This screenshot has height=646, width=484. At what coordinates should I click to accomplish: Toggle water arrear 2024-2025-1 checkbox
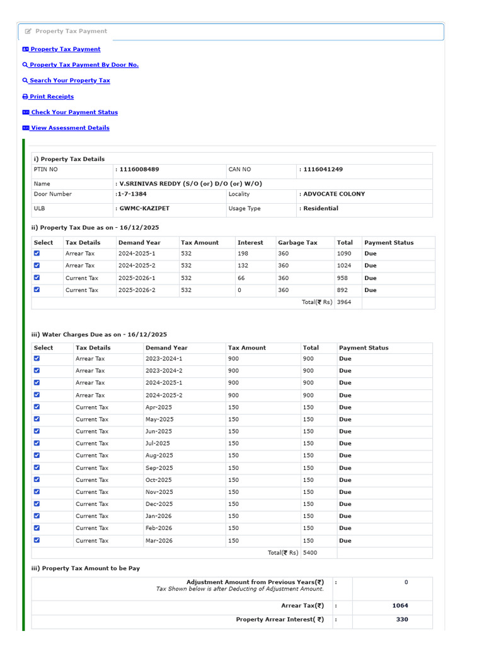pos(37,382)
